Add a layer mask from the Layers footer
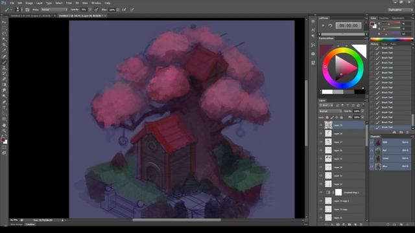415x233 pixels. tap(338, 225)
